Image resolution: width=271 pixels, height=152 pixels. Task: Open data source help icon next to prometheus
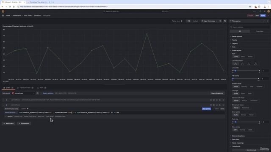coord(38,93)
